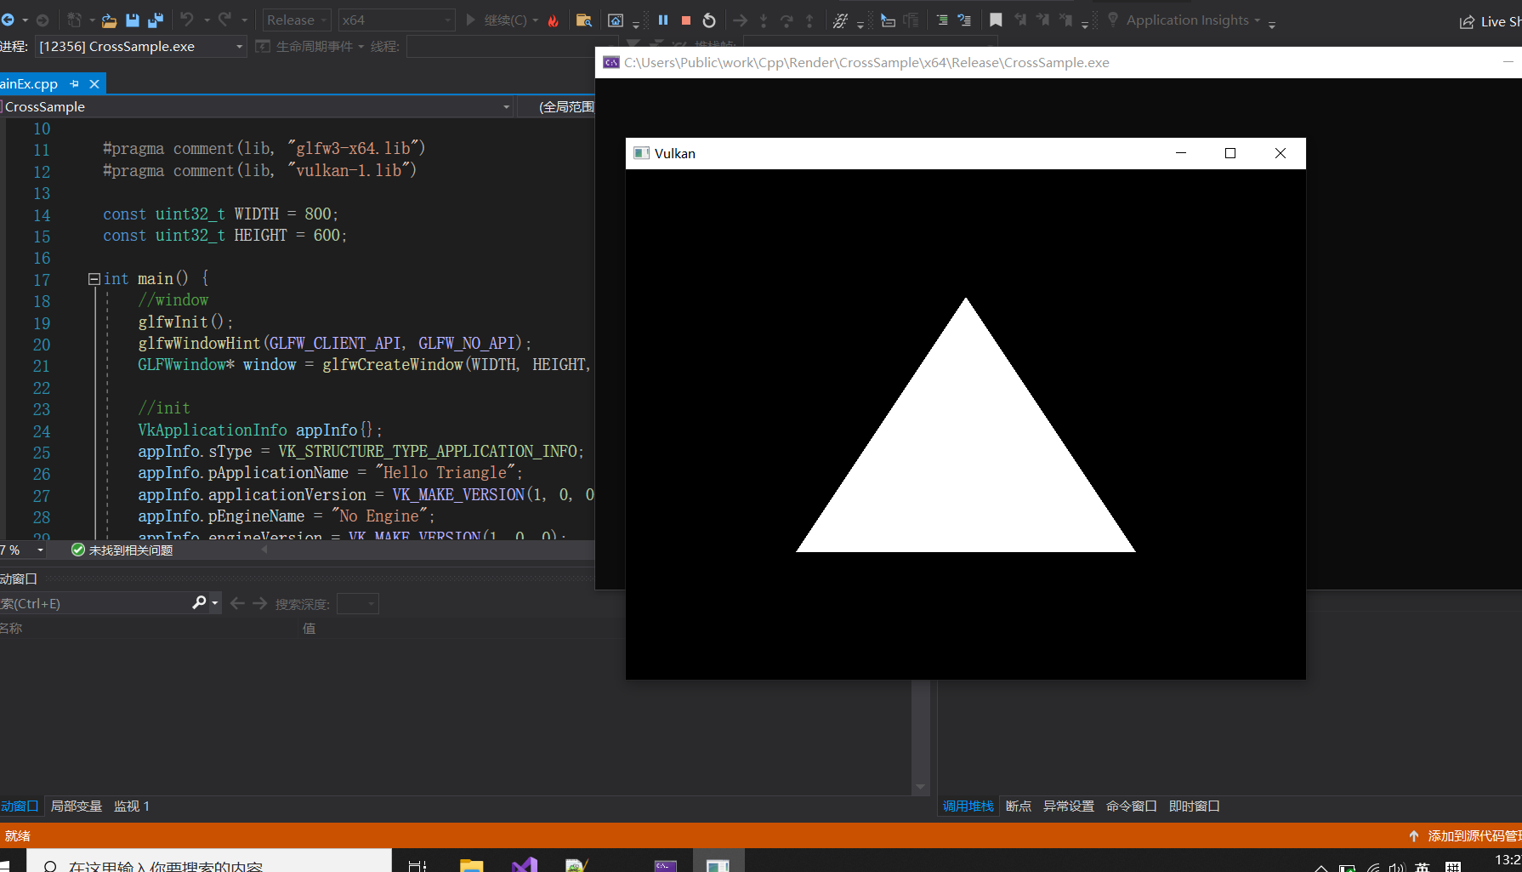The width and height of the screenshot is (1522, 872).
Task: Click the Find in Files icon
Action: click(x=583, y=20)
